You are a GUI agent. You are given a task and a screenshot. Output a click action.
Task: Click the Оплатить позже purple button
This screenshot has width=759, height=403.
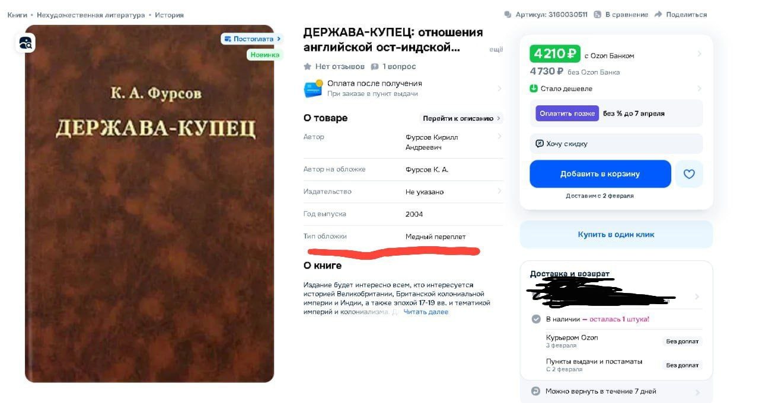567,113
